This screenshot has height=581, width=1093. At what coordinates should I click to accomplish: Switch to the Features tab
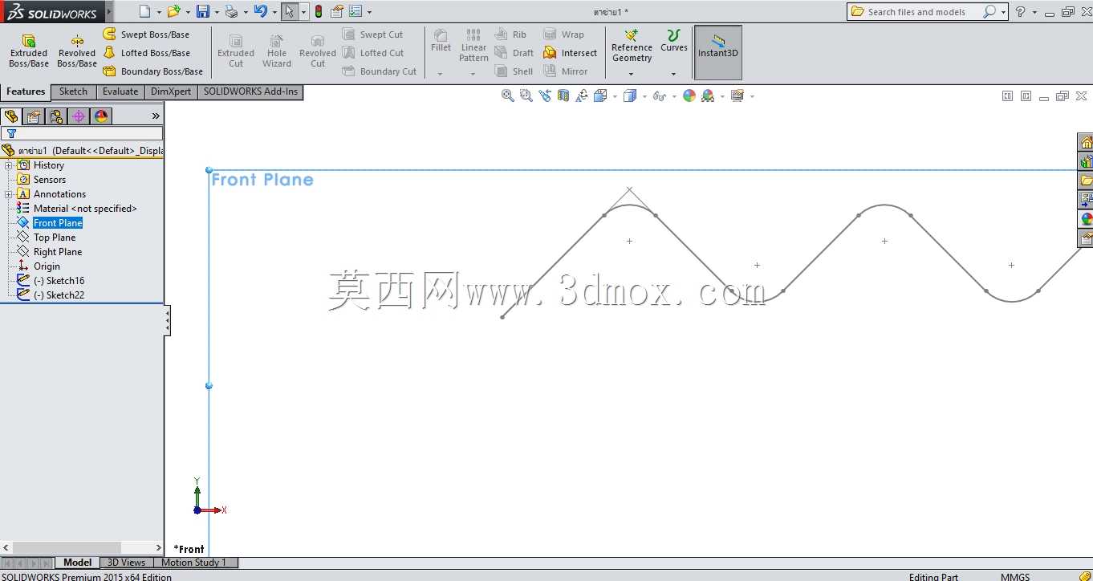(x=26, y=91)
